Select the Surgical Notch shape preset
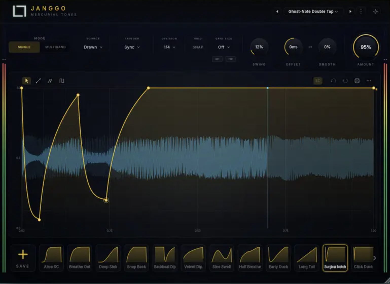This screenshot has height=284, width=390. click(x=335, y=258)
